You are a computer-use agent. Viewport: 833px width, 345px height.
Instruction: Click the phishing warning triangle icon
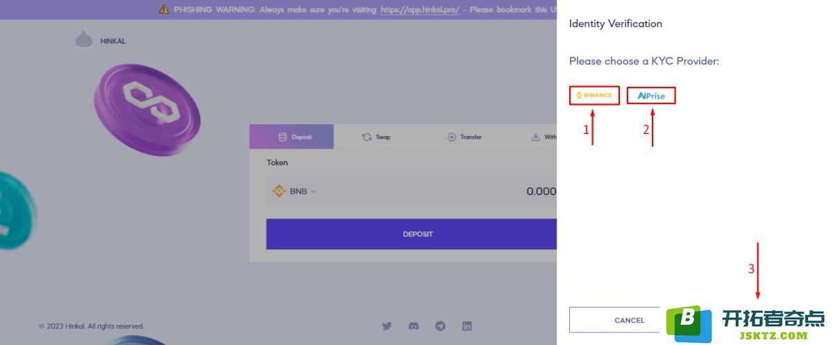tap(164, 9)
